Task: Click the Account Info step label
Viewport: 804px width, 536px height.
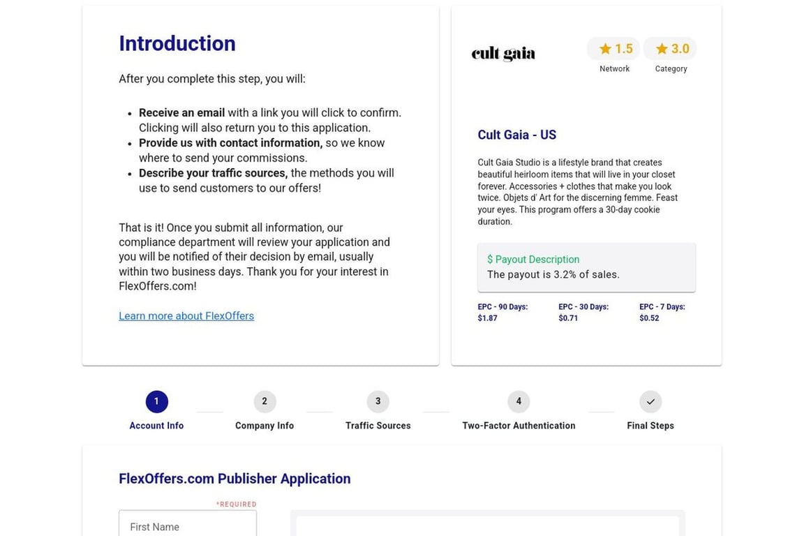Action: pos(156,426)
